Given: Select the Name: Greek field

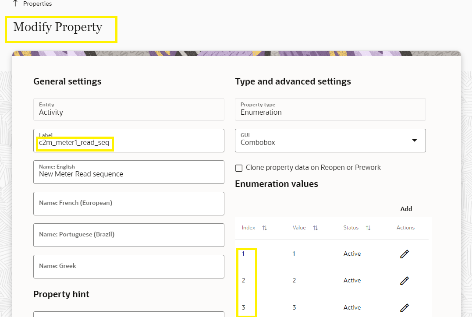Looking at the screenshot, I should pos(129,267).
